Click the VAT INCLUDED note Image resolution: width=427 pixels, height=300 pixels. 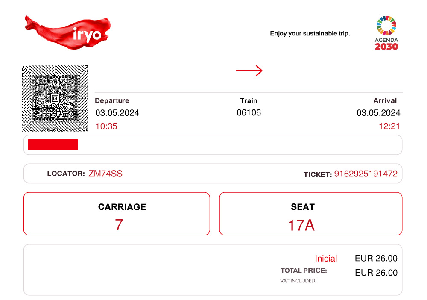pyautogui.click(x=297, y=281)
